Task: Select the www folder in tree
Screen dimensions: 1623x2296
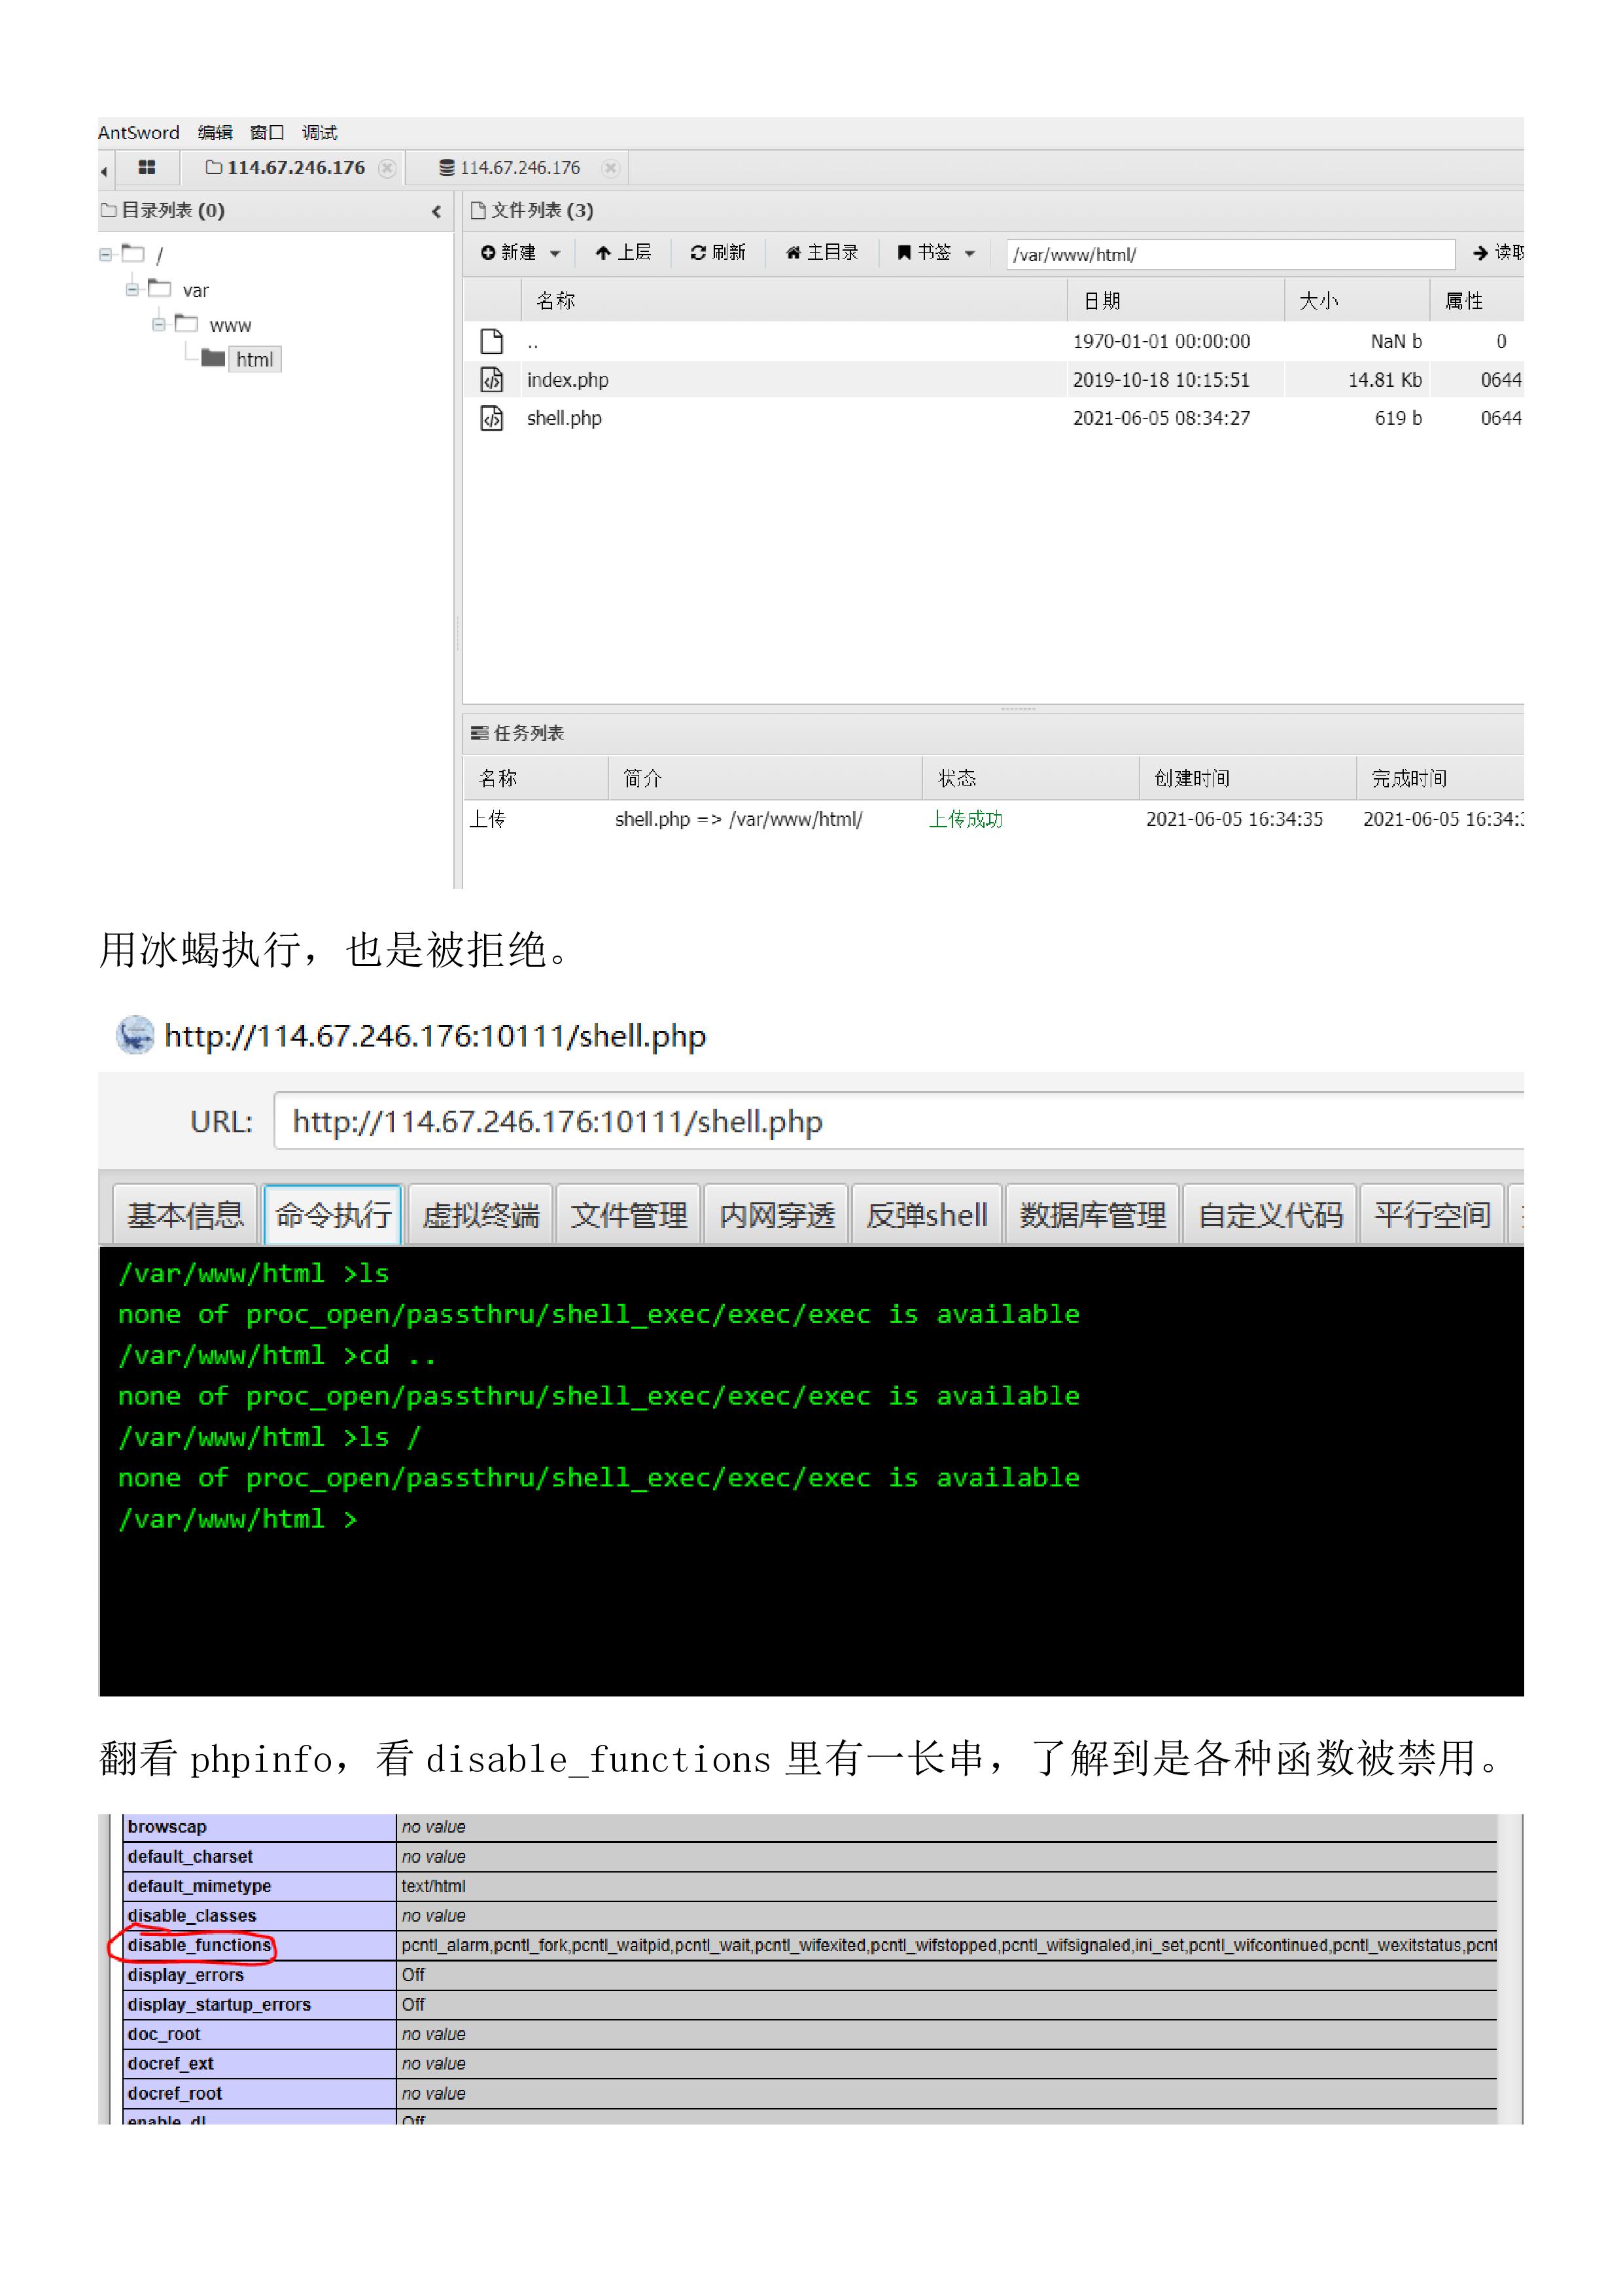Action: pos(230,326)
